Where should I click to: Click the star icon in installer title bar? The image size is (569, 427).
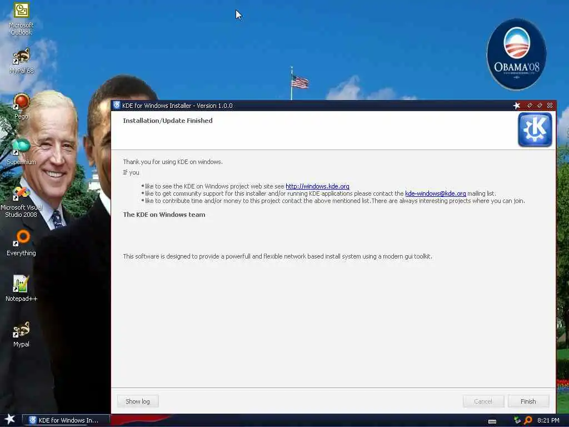(x=517, y=105)
